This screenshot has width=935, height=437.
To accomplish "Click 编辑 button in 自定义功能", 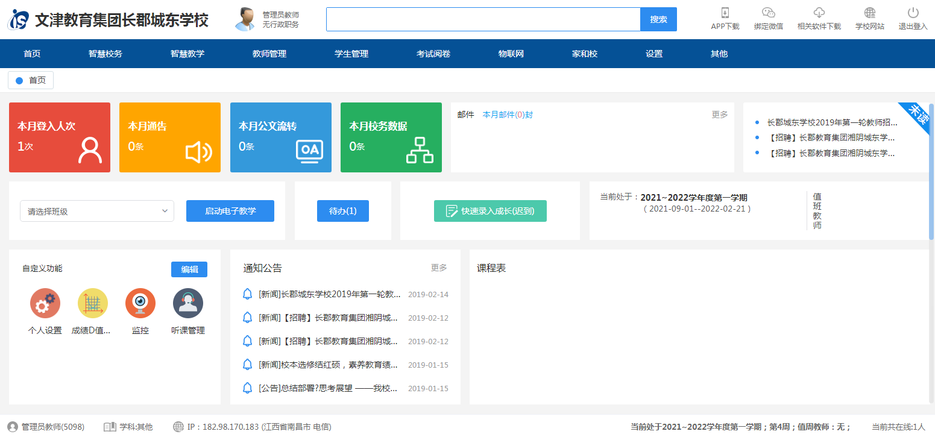I will click(x=189, y=269).
